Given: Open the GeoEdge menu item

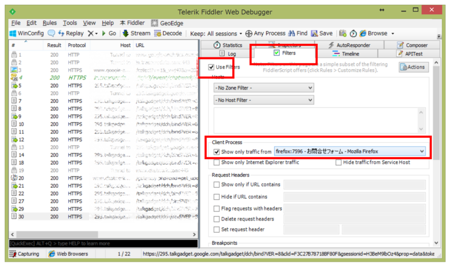Looking at the screenshot, I should pyautogui.click(x=167, y=23).
